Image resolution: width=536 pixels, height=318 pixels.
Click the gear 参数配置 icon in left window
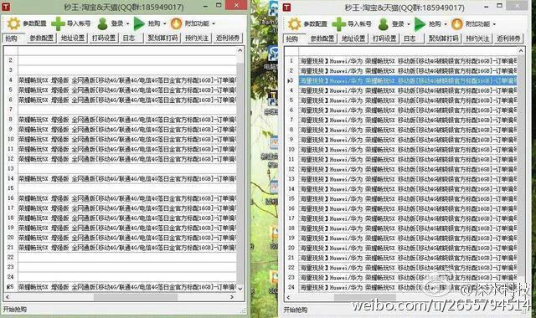click(x=13, y=23)
